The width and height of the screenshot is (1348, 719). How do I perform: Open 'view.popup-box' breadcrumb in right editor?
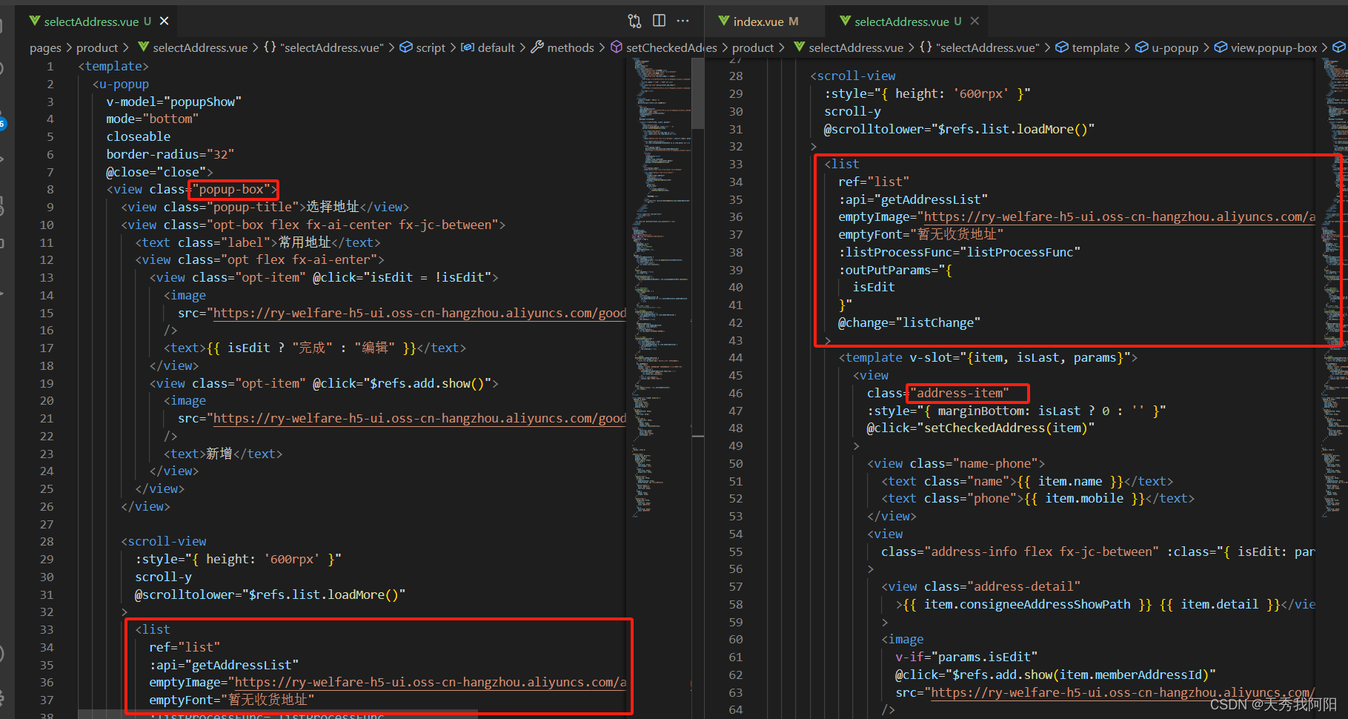point(1274,47)
